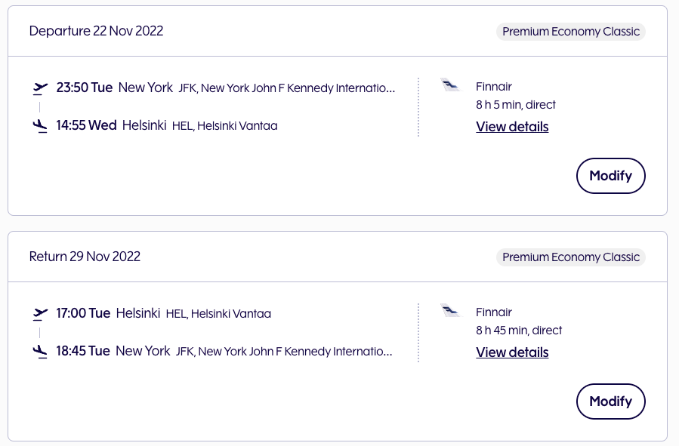Open View details for the departure flight
The image size is (679, 446).
tap(512, 127)
